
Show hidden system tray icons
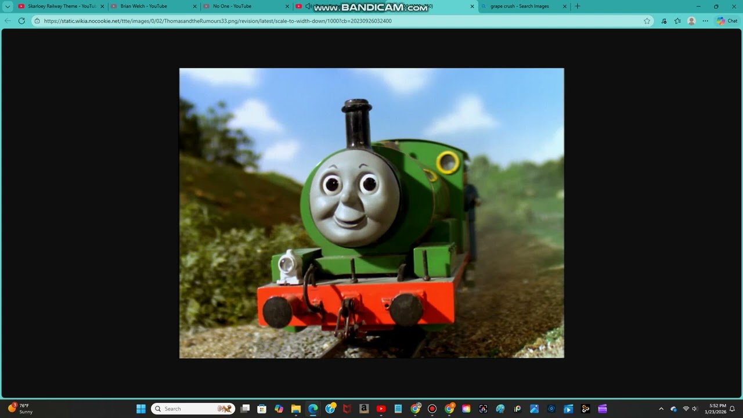coord(661,409)
